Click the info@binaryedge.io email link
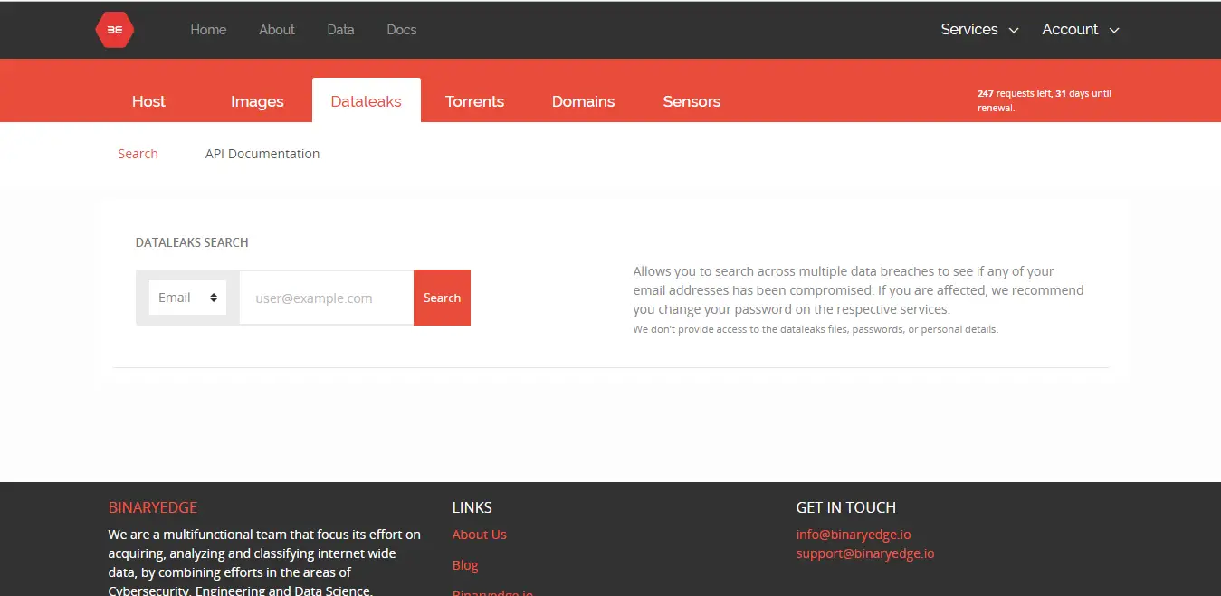1221x596 pixels. tap(854, 535)
